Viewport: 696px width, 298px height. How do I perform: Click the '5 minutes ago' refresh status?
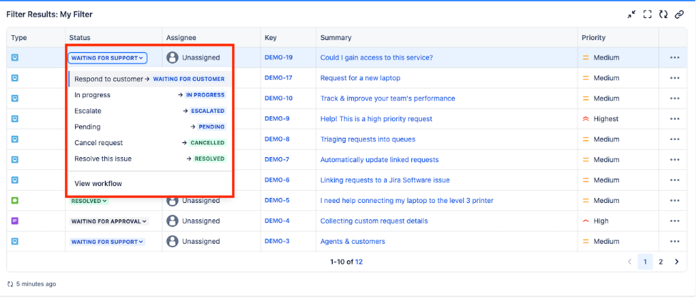tap(32, 284)
